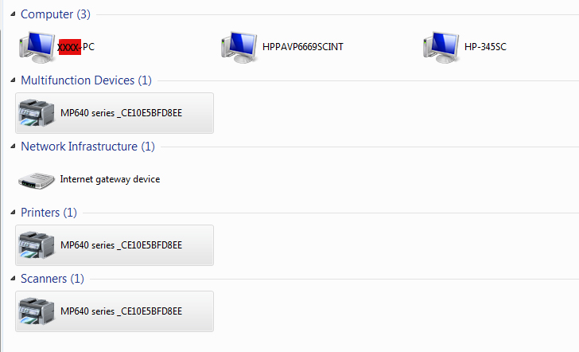Click the Computer (3) group header
The image size is (579, 352).
point(56,14)
